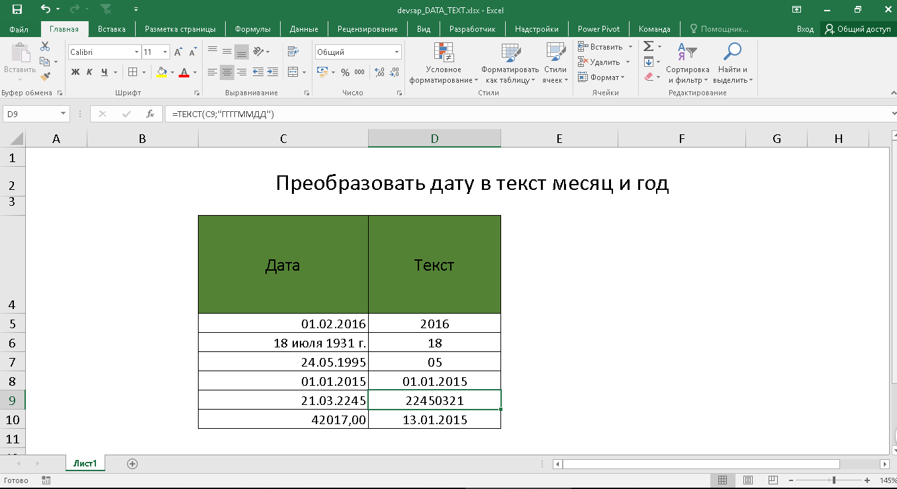Click the Increase Decimal icon
Screen dimensions: 897x489
380,72
